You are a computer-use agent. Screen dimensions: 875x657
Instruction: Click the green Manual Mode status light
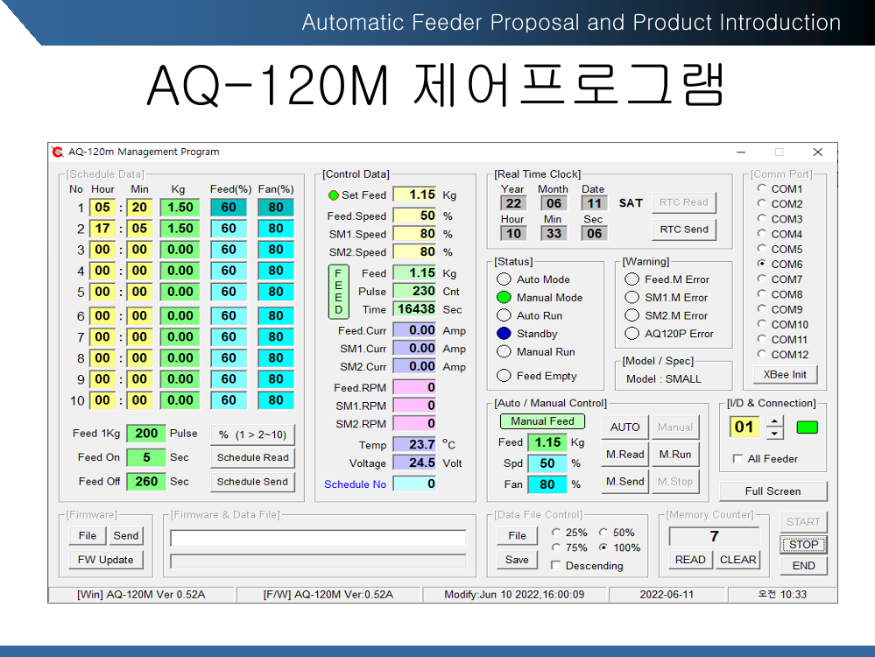504,298
